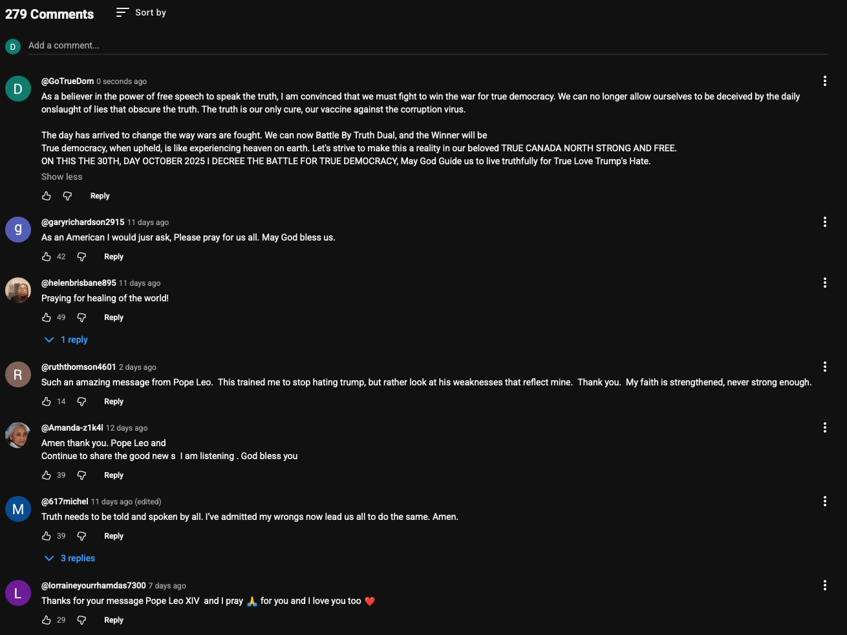Click the Add a comment field

click(x=427, y=45)
